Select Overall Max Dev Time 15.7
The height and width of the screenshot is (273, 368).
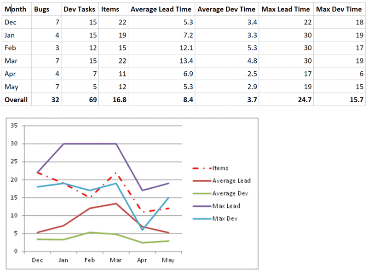click(339, 99)
